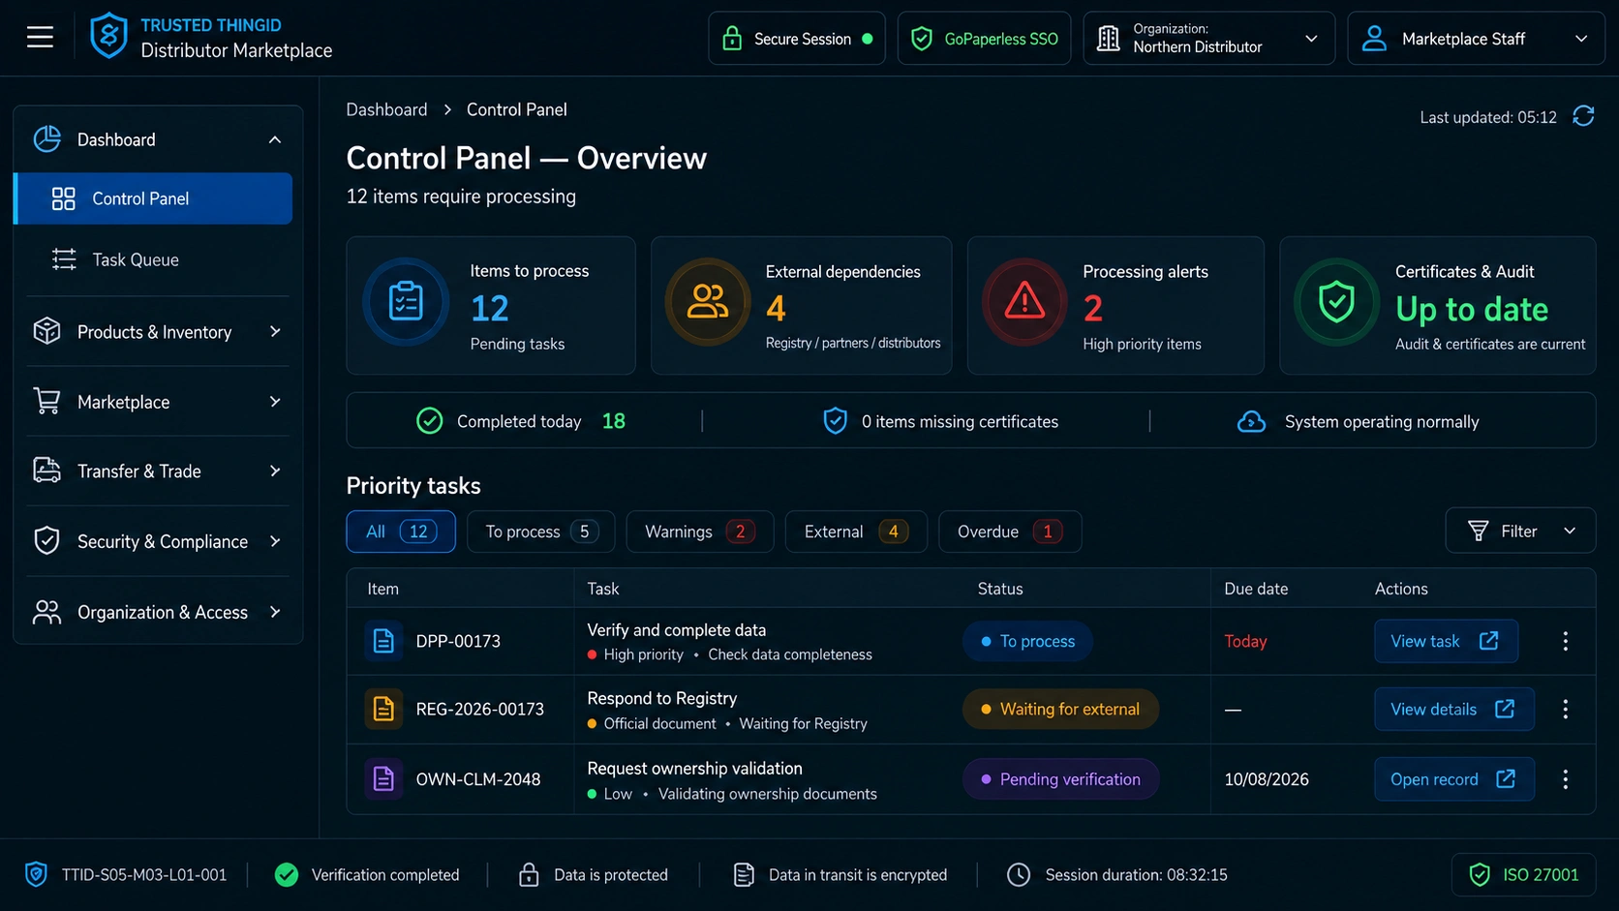Click the session duration clock icon
This screenshot has width=1619, height=911.
(1019, 874)
